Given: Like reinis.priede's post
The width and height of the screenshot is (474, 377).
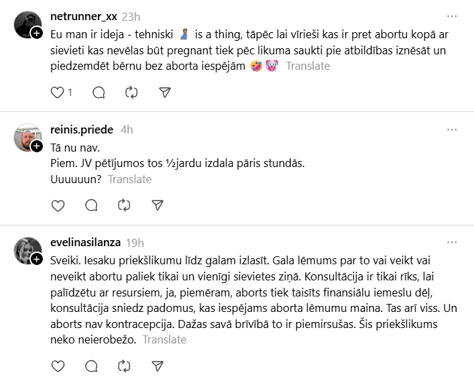Looking at the screenshot, I should click(58, 205).
